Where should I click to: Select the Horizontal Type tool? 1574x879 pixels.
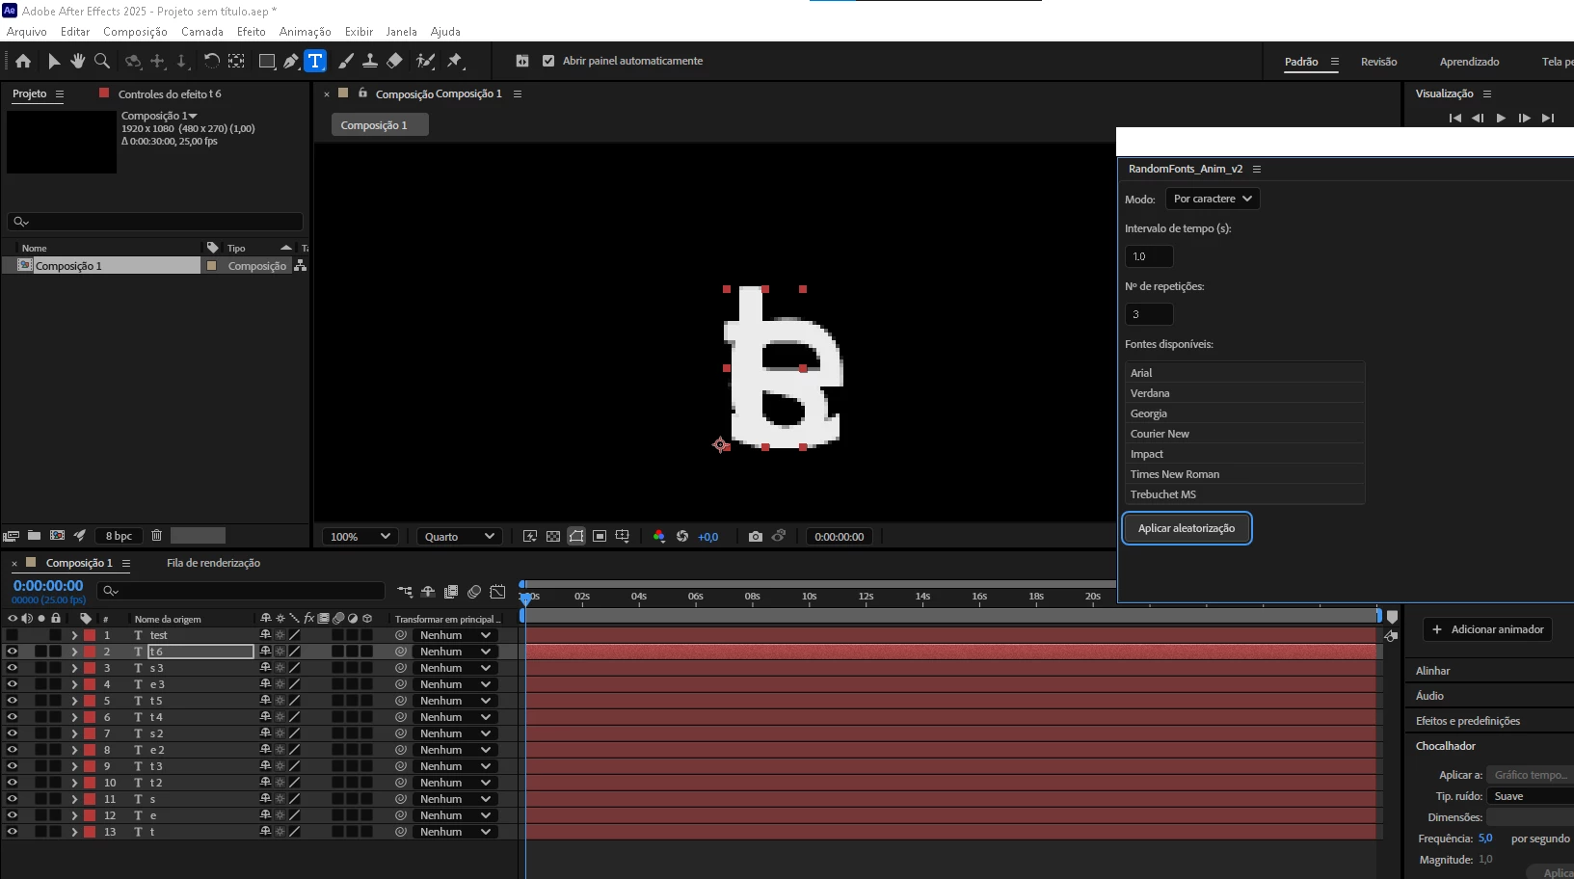click(315, 61)
